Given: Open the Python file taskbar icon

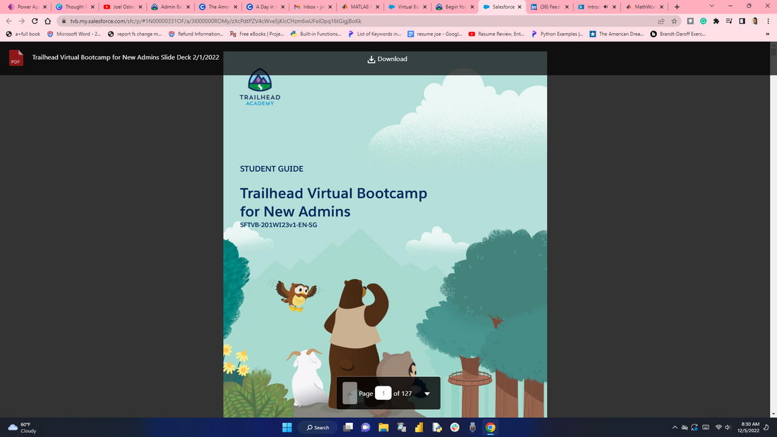Looking at the screenshot, I should click(x=436, y=428).
